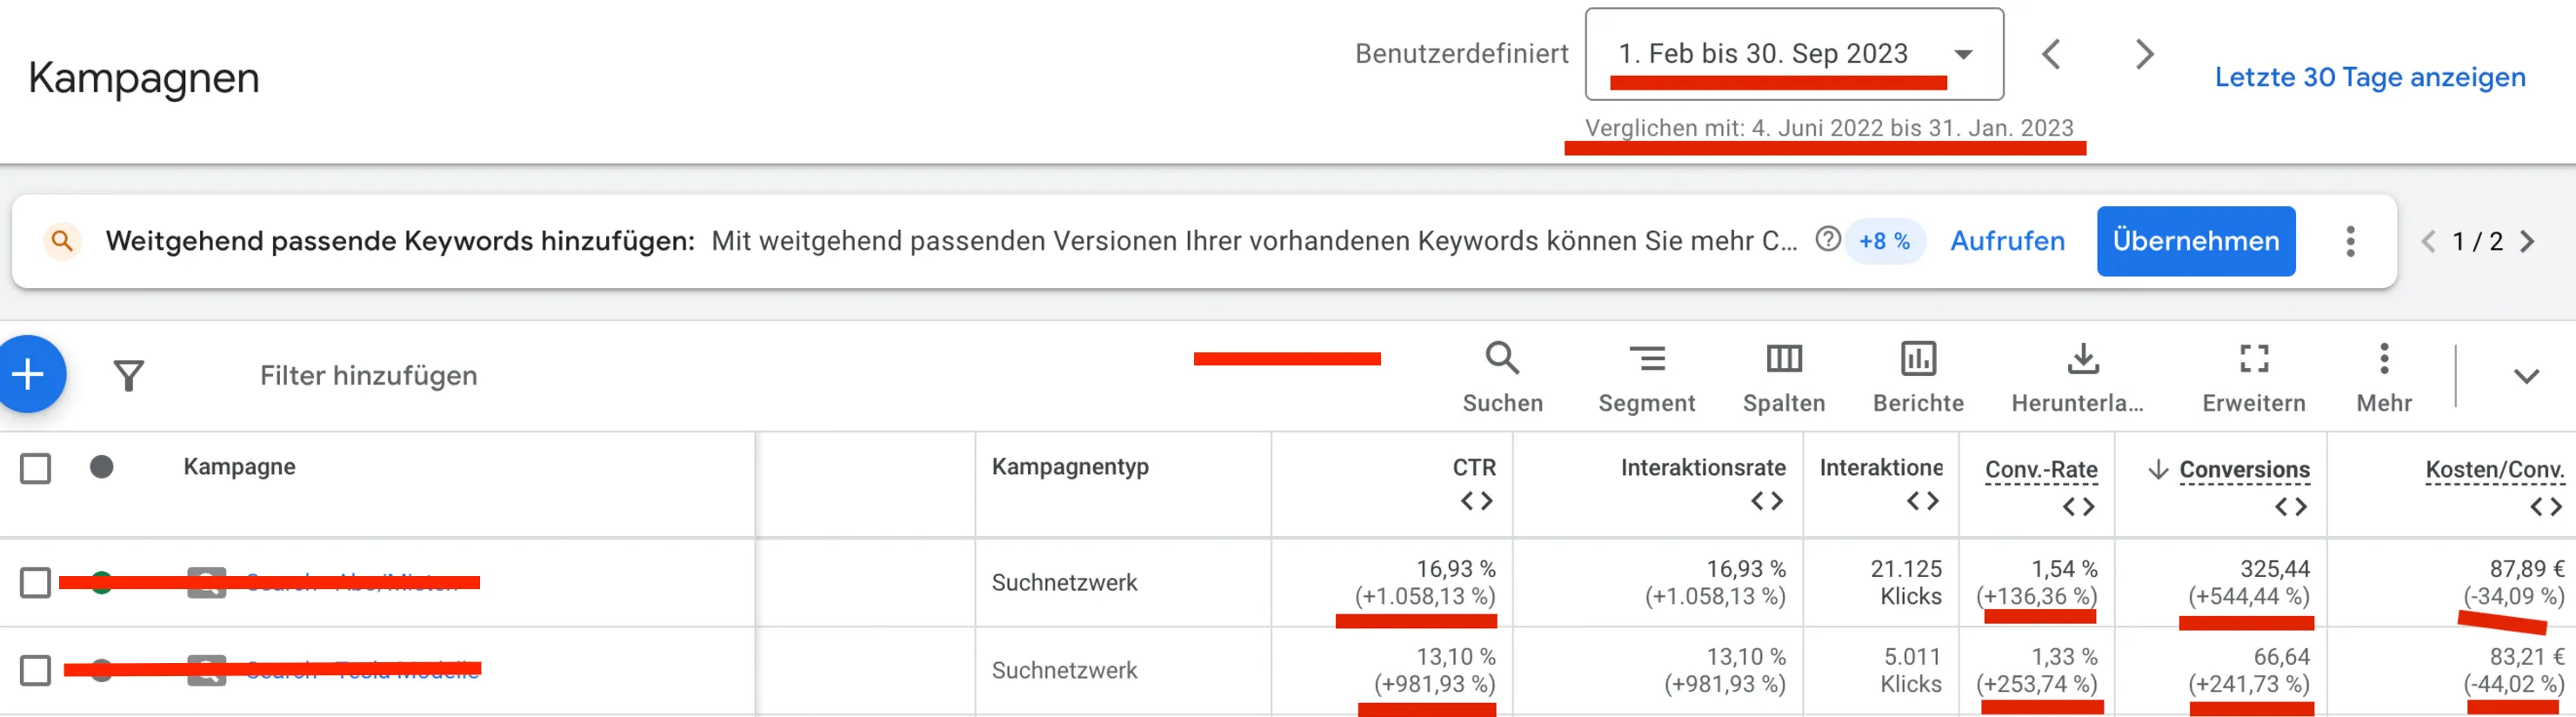Click arrows under Interaktionsrate header

[1766, 501]
